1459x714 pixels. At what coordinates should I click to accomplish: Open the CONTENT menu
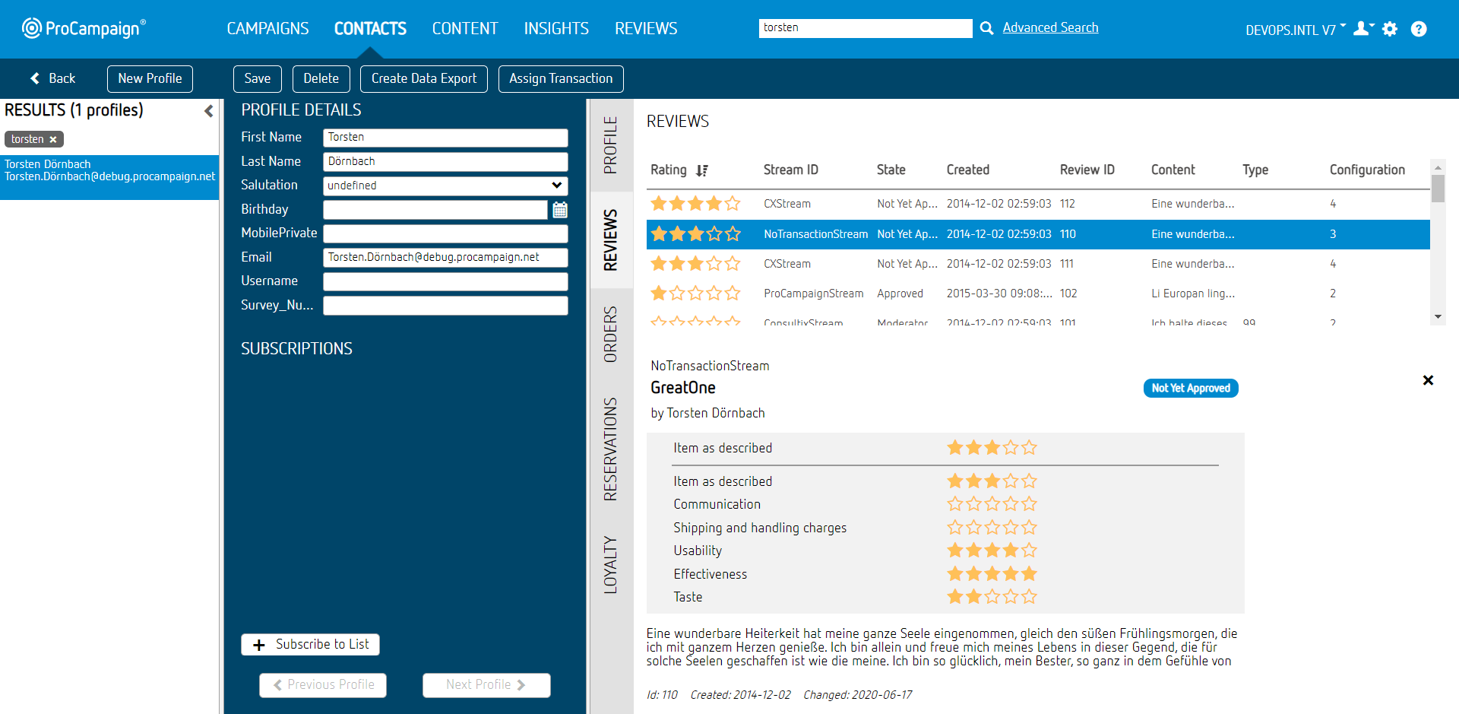(465, 29)
